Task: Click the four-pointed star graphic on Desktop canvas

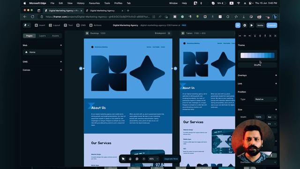Action: tap(147, 73)
